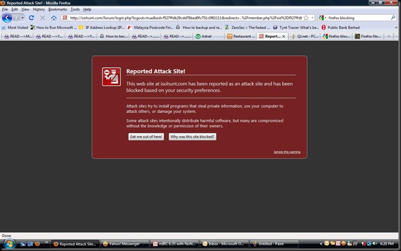Viewport: 401px width, 251px height.
Task: Click the 'Get me out of here!' button
Action: coord(146,137)
